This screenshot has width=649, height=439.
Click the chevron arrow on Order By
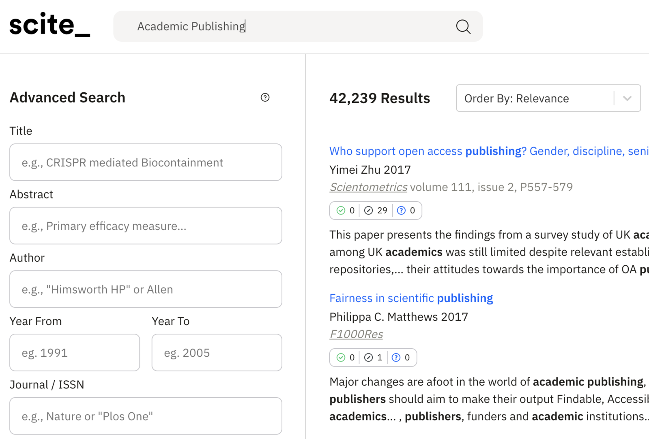pos(627,98)
